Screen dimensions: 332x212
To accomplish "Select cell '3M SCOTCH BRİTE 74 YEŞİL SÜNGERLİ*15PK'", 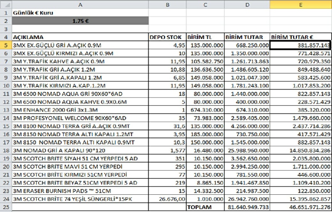I will 80,199.
